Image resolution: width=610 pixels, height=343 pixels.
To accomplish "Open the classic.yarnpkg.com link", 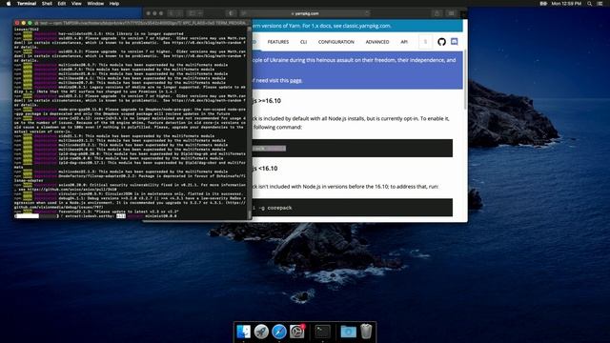I will pos(366,26).
